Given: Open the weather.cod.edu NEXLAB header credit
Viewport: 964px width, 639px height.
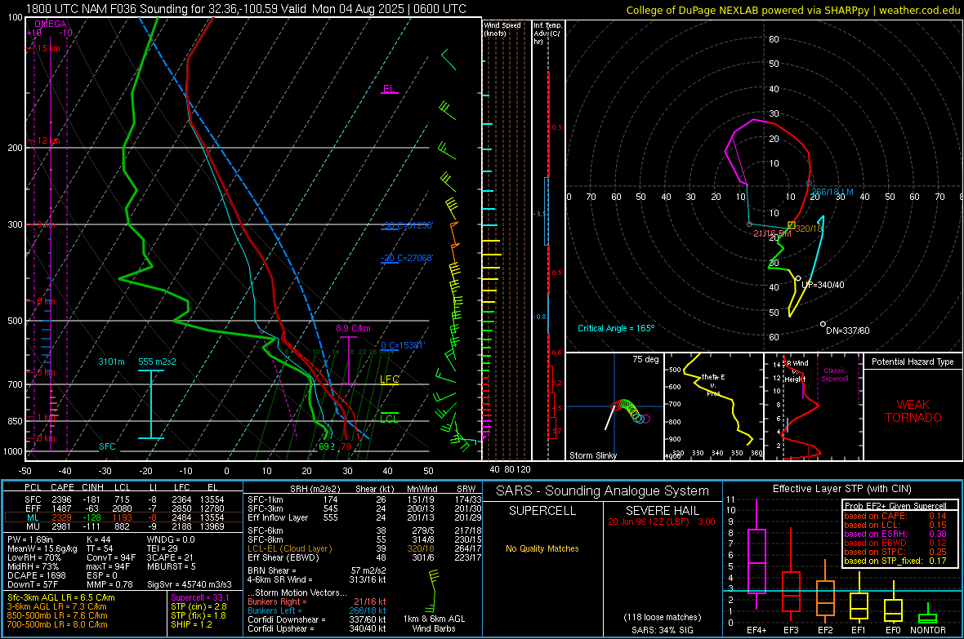Looking at the screenshot, I should point(792,10).
